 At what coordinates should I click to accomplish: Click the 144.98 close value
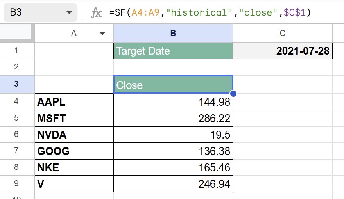point(173,101)
